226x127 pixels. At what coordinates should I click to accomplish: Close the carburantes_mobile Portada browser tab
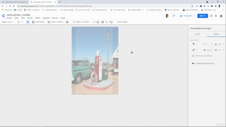tap(55, 2)
